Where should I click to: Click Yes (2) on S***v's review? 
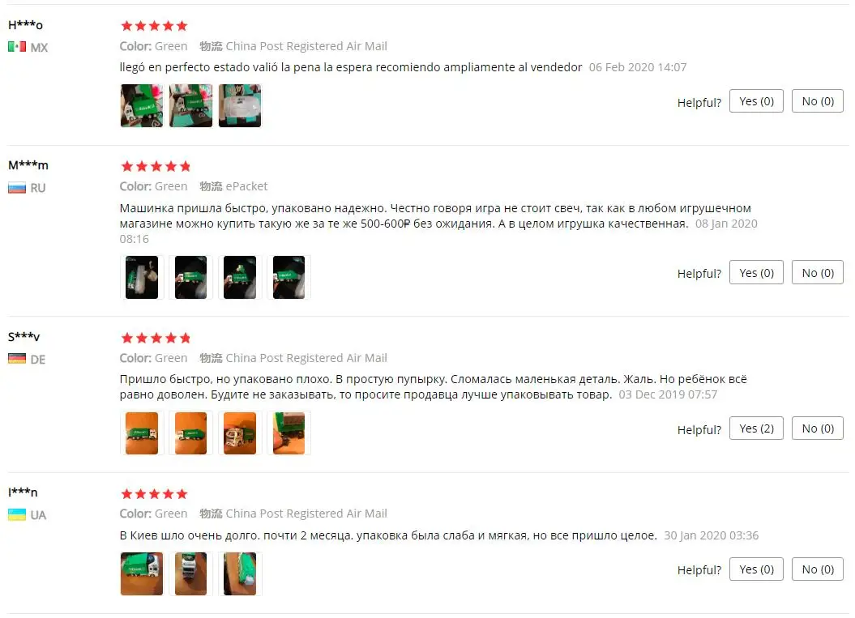point(756,429)
